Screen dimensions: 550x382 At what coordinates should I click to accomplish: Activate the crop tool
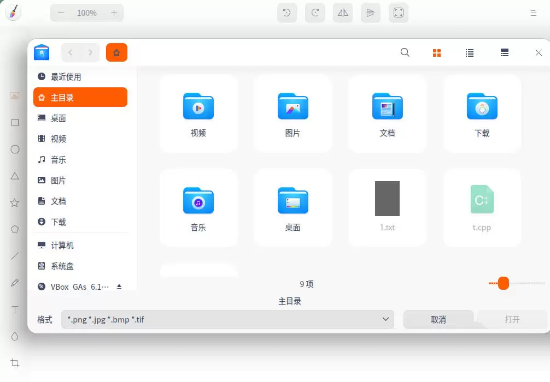coord(15,362)
